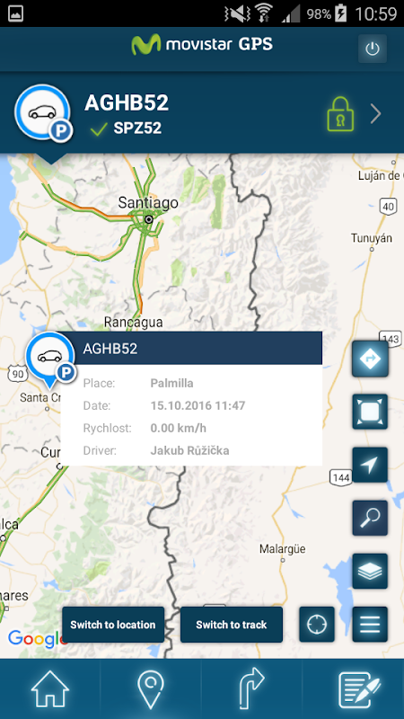The image size is (404, 719).
Task: Toggle the green vehicle lock icon
Action: (341, 114)
